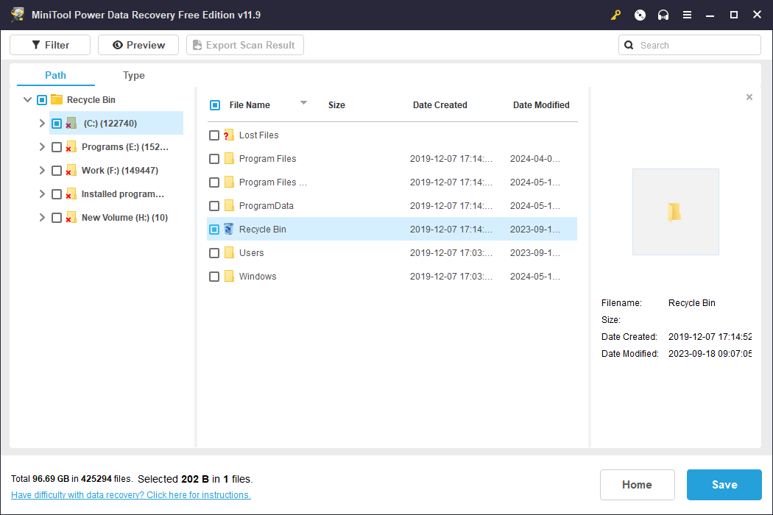
Task: Switch to the Path tab
Action: tap(55, 75)
